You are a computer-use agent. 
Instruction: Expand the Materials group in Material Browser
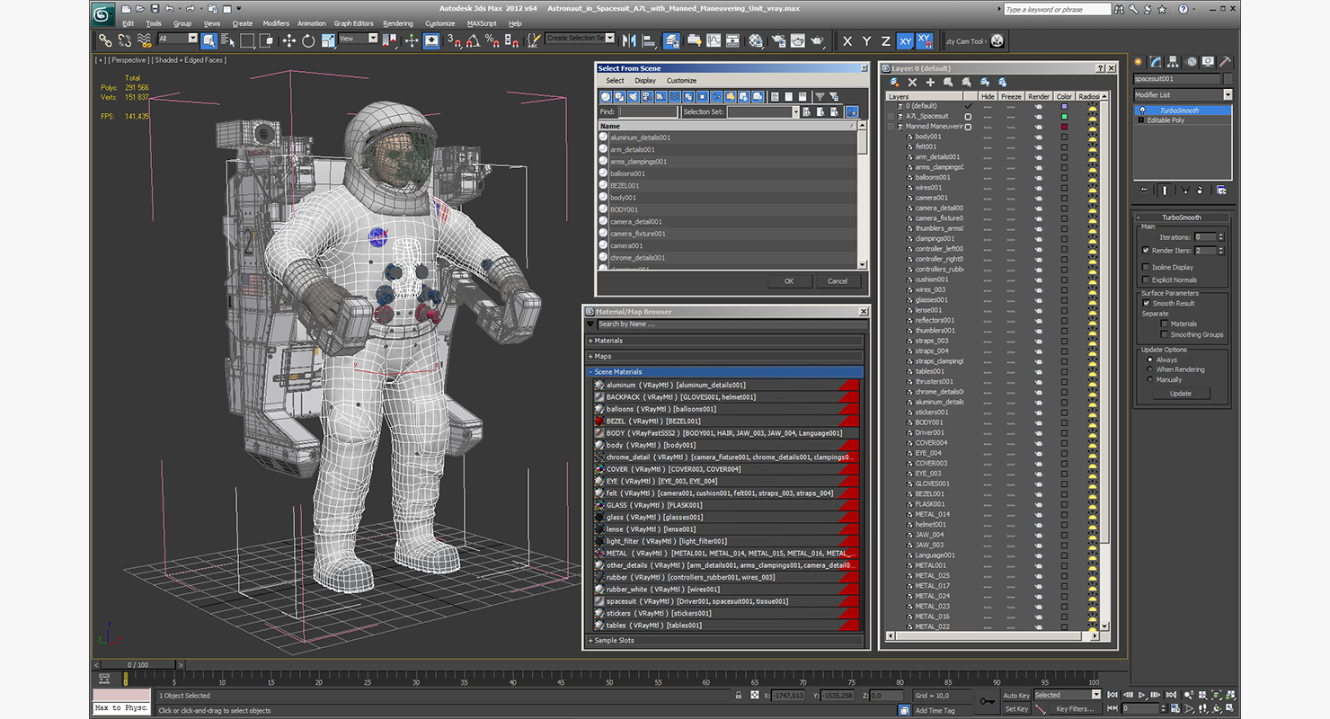click(x=725, y=341)
